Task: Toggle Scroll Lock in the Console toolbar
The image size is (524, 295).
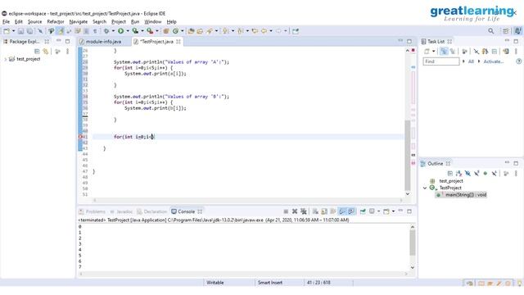Action: coord(324,211)
